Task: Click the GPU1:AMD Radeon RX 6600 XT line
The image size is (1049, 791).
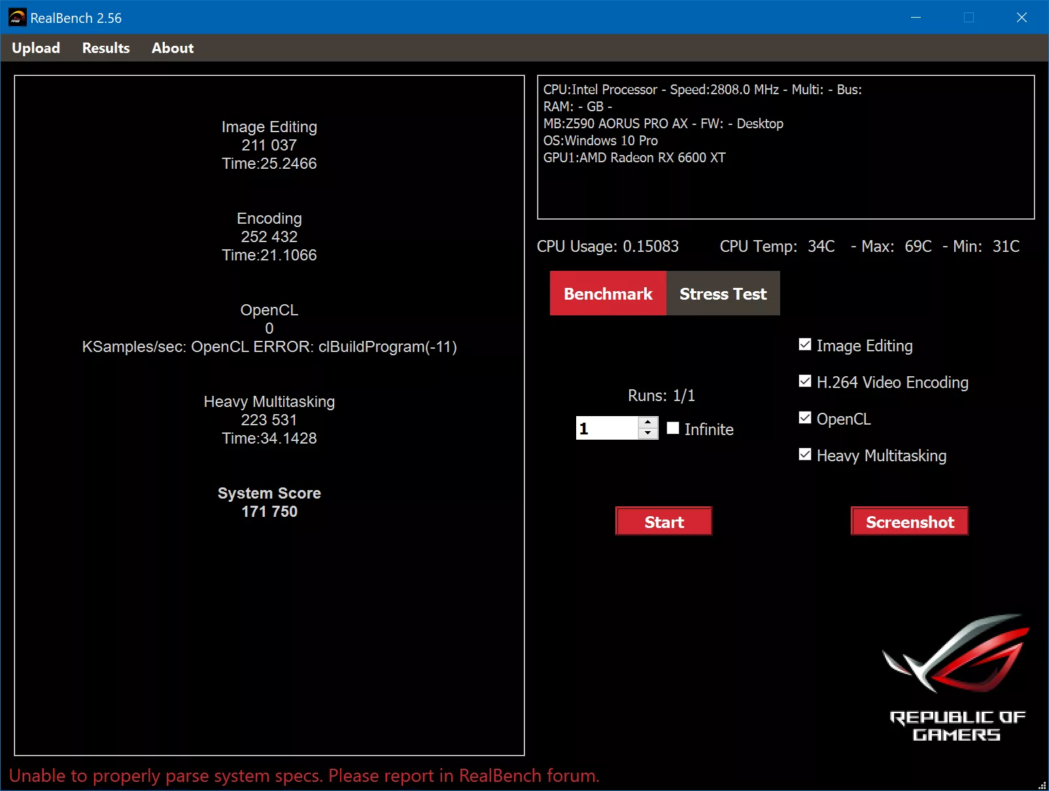Action: click(x=634, y=158)
